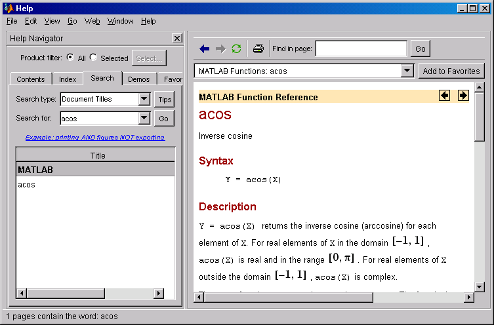Select the MATLAB group row
This screenshot has height=325, width=494.
96,170
